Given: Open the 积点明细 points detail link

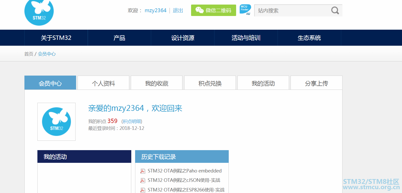Looking at the screenshot, I should click(x=132, y=121).
